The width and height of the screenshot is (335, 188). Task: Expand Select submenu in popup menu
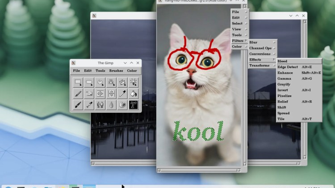239,23
